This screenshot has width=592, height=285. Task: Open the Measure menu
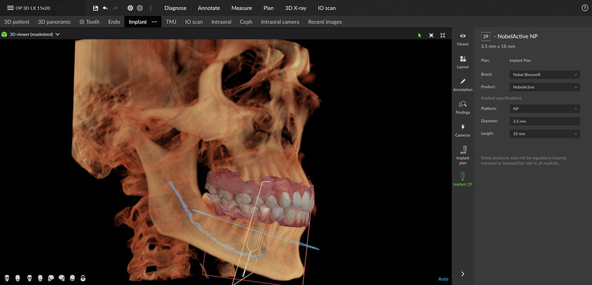pyautogui.click(x=242, y=8)
